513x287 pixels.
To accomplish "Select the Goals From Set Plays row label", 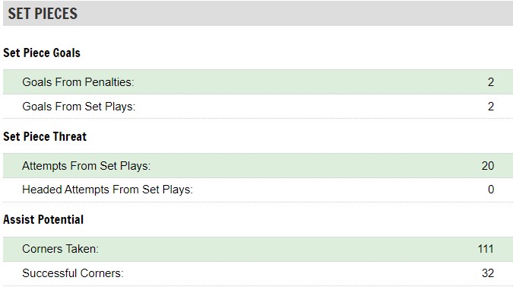I will coord(78,107).
